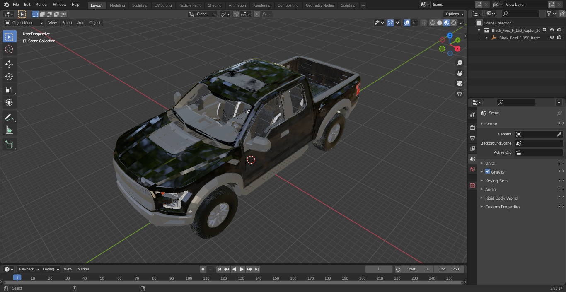566x292 pixels.
Task: Pin the Scene properties with pin icon
Action: coord(559,113)
